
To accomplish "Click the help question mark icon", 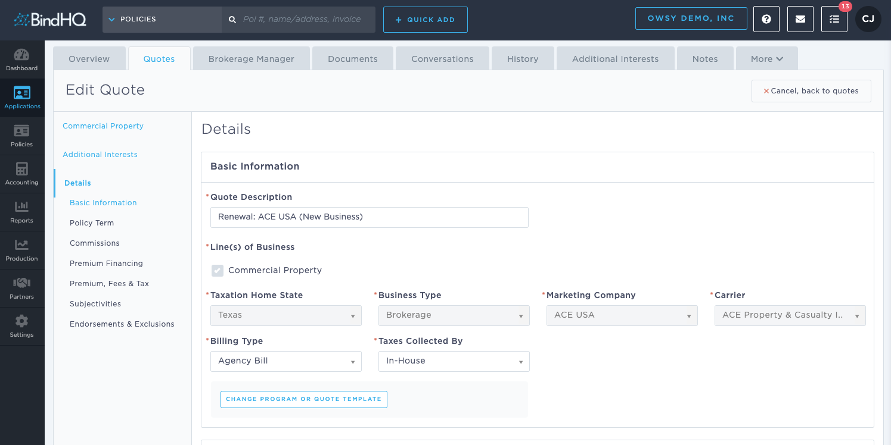I will pyautogui.click(x=766, y=19).
